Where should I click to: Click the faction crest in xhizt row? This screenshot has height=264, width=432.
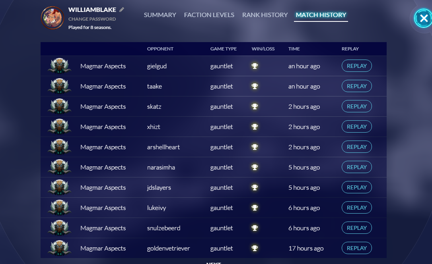pos(60,127)
